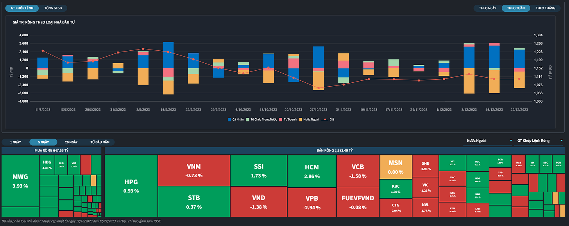Click the CTG -0.94% tile
Viewport: 569px width, 226px height.
[395, 208]
